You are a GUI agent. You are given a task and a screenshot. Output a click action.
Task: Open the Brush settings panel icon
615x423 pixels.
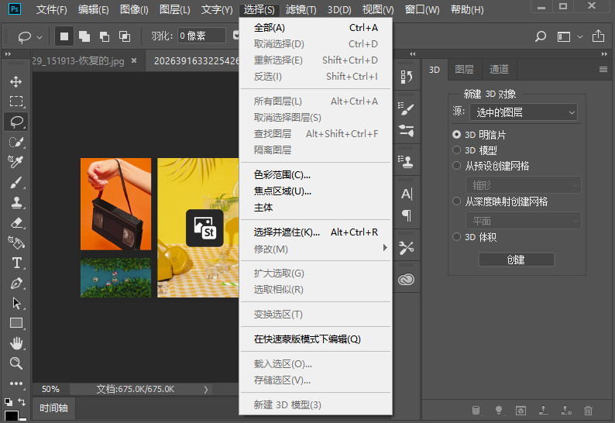[x=406, y=108]
